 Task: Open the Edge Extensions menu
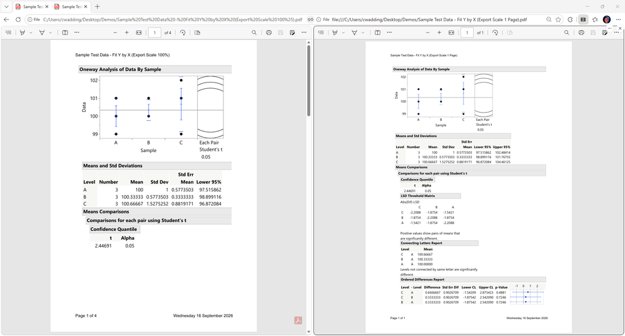point(571,19)
